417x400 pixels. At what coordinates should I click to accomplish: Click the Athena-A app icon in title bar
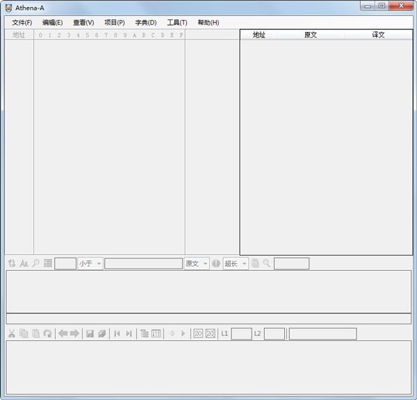click(9, 8)
